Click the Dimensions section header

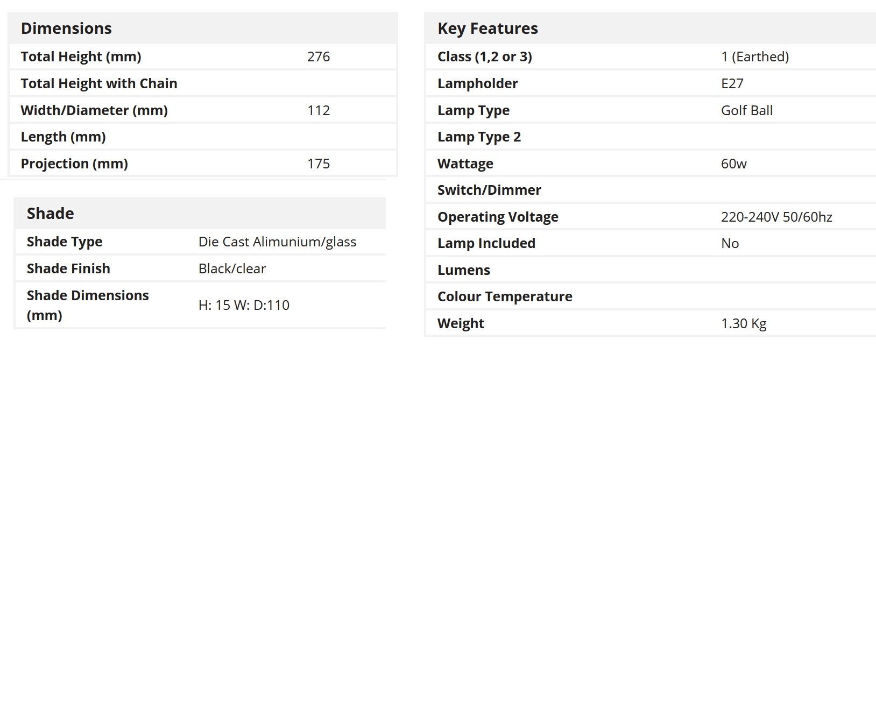point(66,29)
